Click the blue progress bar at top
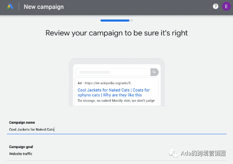 click(115, 20)
